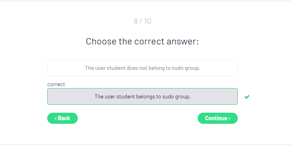Click the word 'Back' on the green button

tap(64, 118)
